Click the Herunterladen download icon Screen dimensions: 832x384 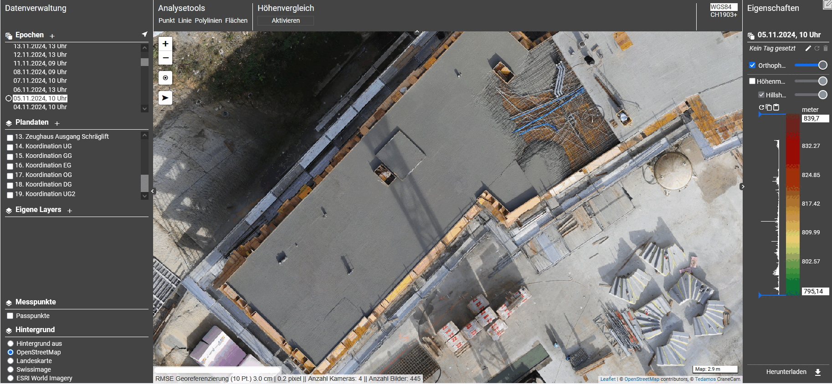point(818,372)
